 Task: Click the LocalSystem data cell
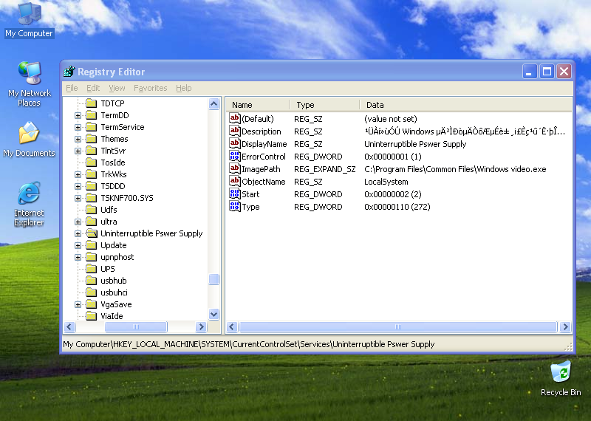[386, 182]
